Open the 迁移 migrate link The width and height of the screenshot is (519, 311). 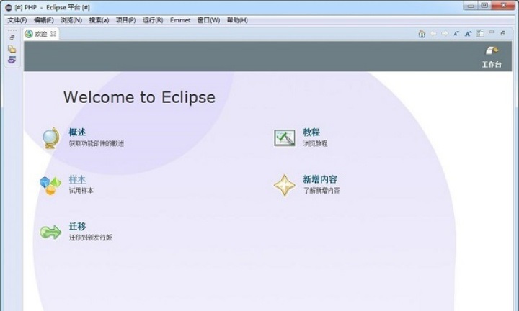point(77,226)
